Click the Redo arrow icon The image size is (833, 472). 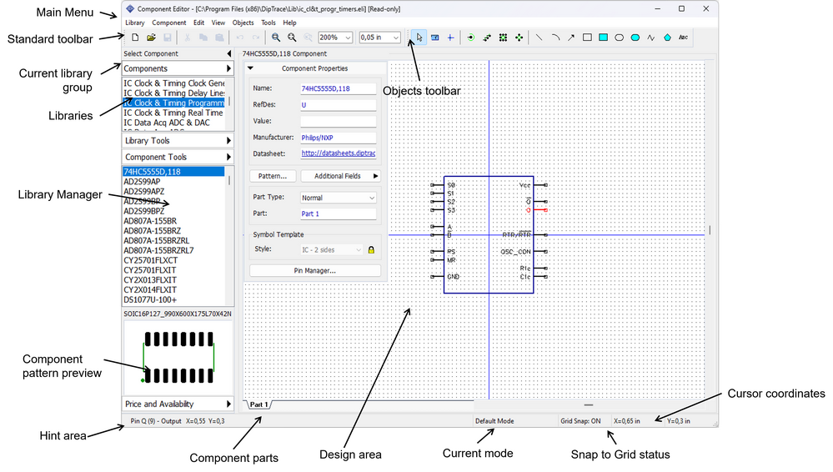pos(255,38)
